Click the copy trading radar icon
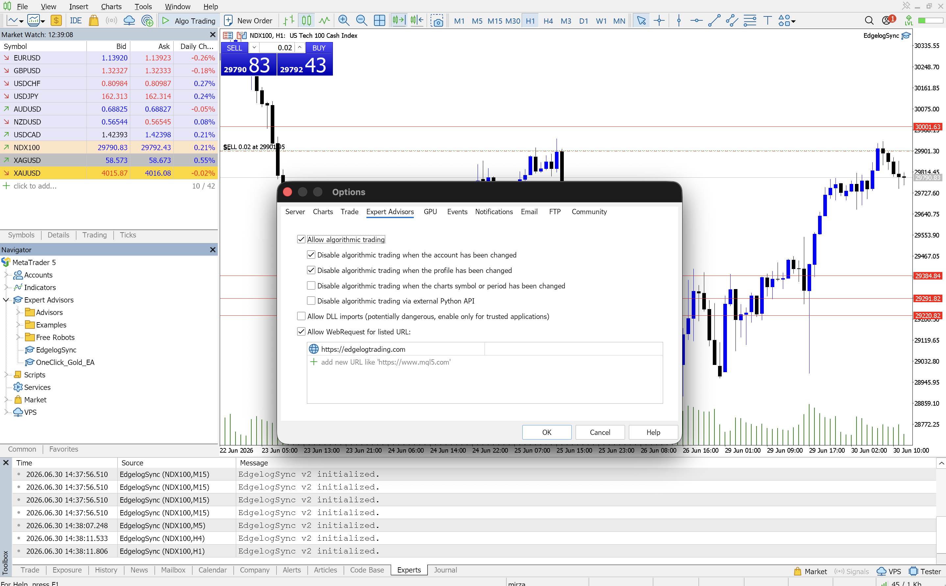Viewport: 946px width, 586px height. (x=147, y=21)
